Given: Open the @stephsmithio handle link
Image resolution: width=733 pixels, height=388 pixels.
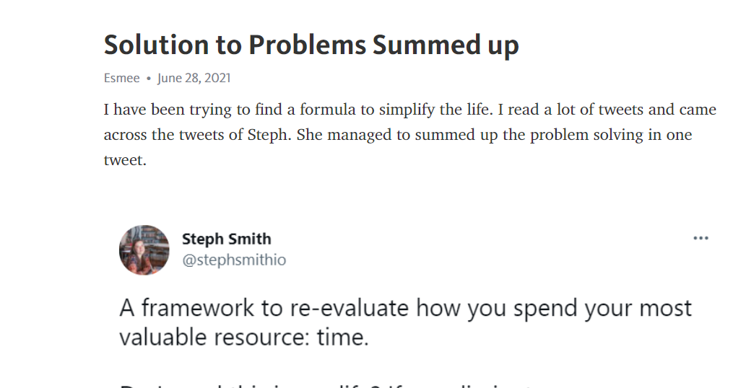Looking at the screenshot, I should 234,260.
